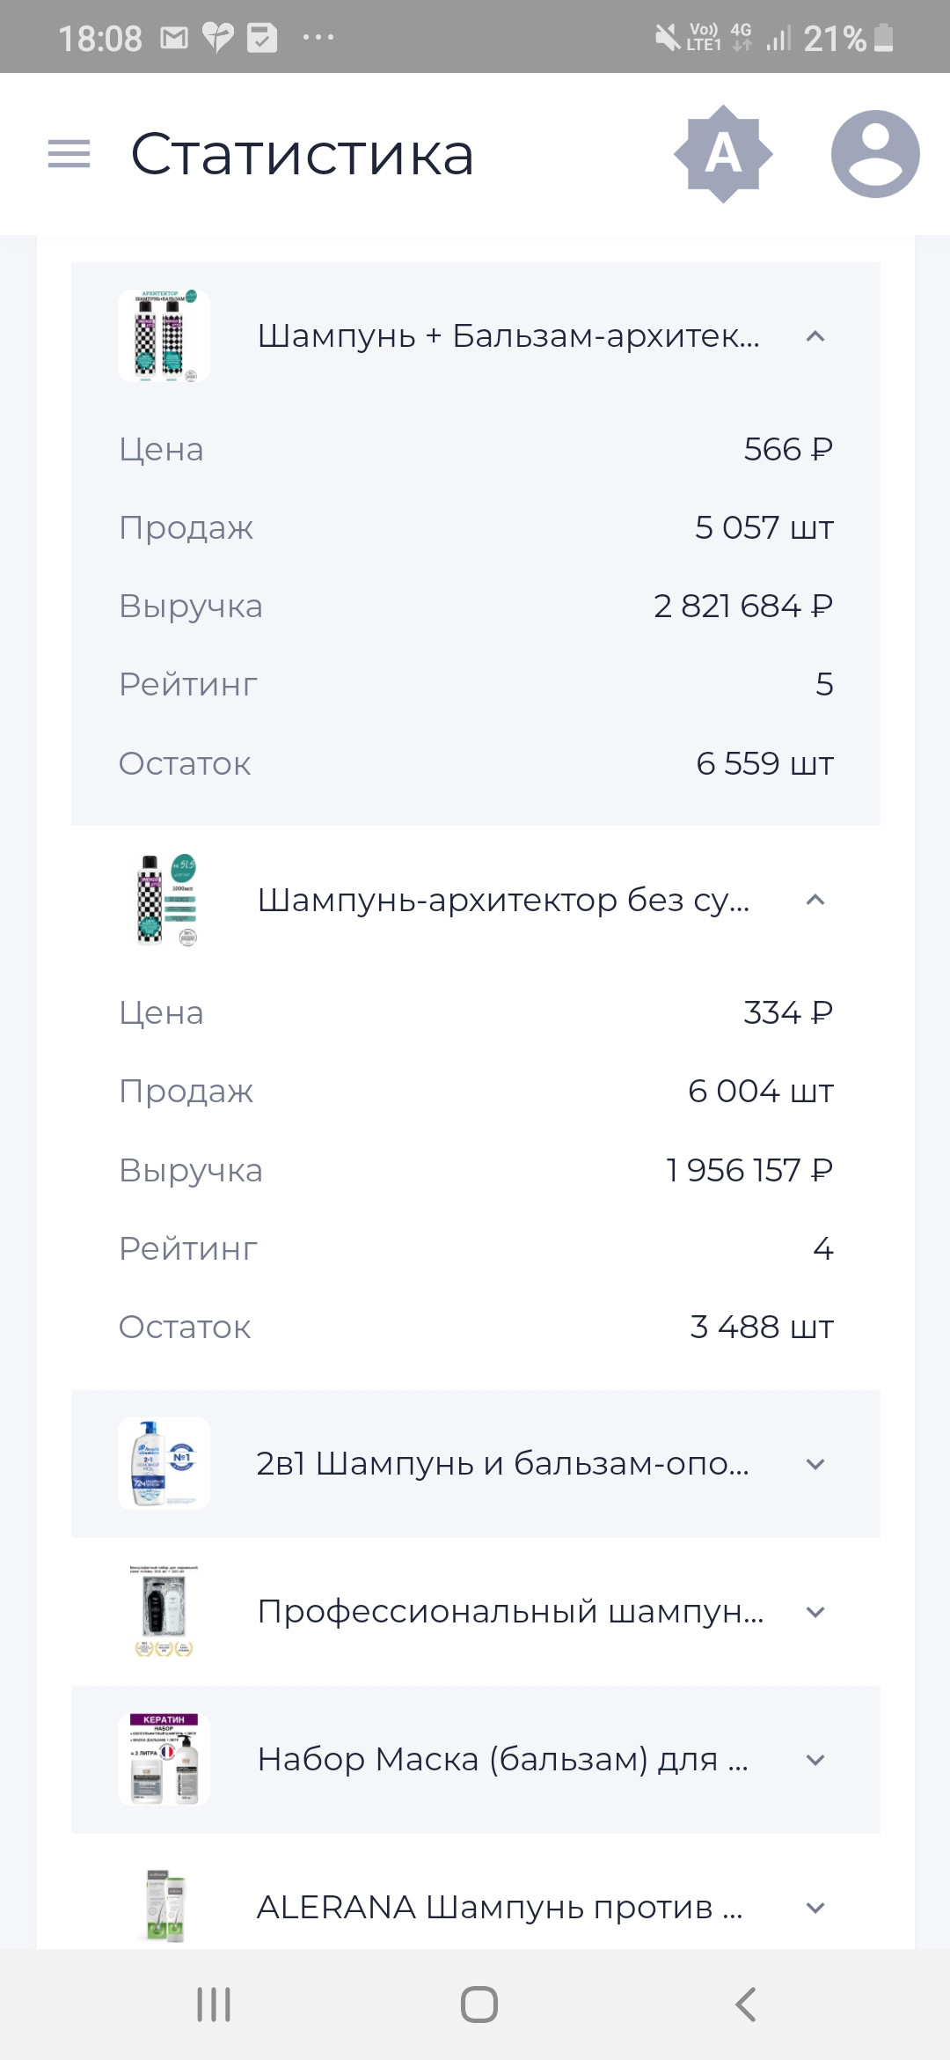The height and width of the screenshot is (2060, 950).
Task: Tap the Head & Shoulders product thumbnail
Action: 164,1464
